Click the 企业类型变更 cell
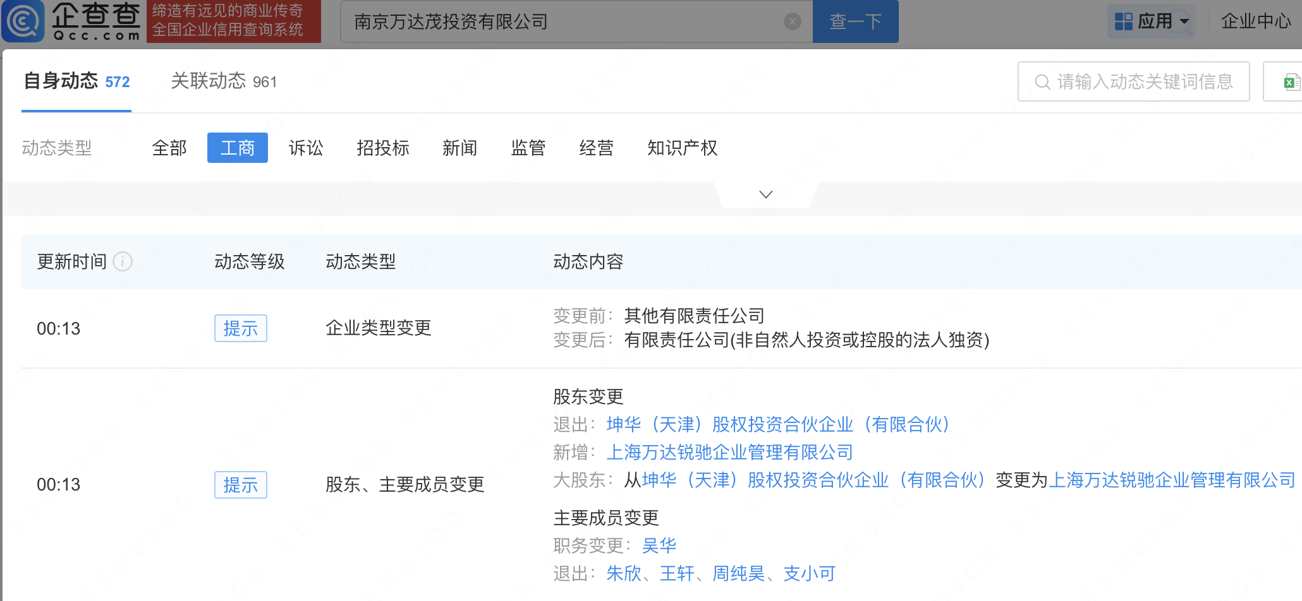 [379, 328]
